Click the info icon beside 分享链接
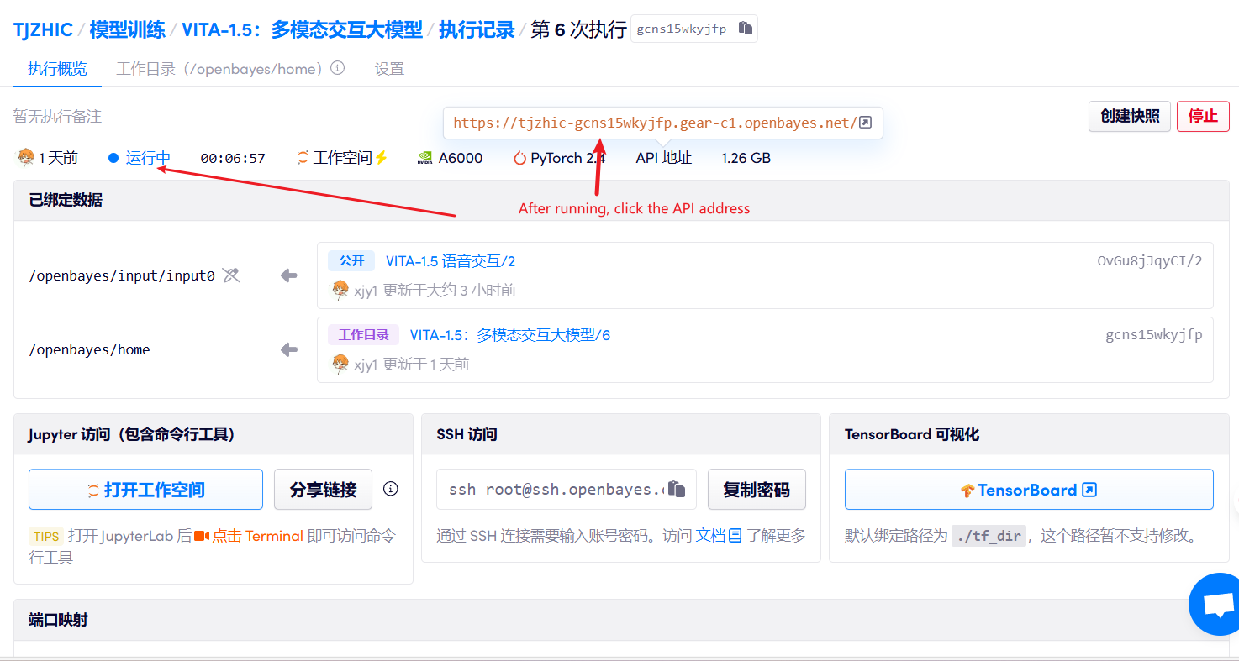Viewport: 1239px width, 661px height. 390,489
